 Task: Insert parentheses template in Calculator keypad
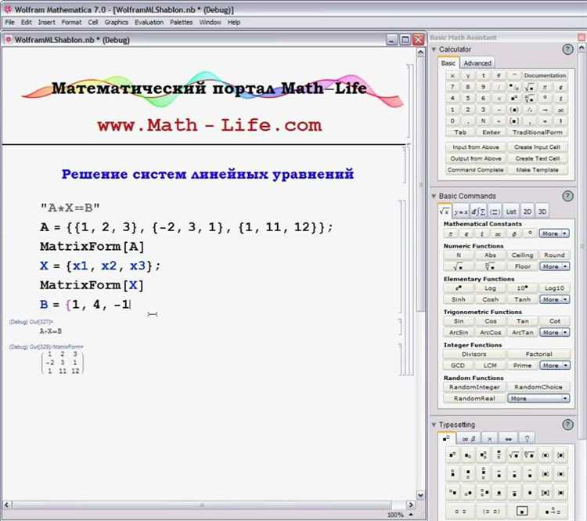514,110
